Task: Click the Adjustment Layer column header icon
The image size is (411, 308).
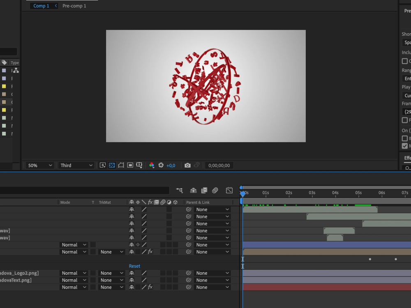Action: 169,202
